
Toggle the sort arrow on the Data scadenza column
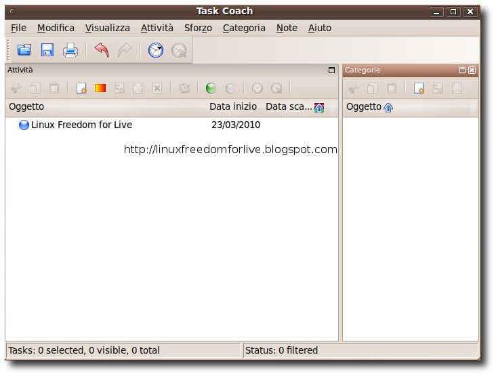pos(319,108)
